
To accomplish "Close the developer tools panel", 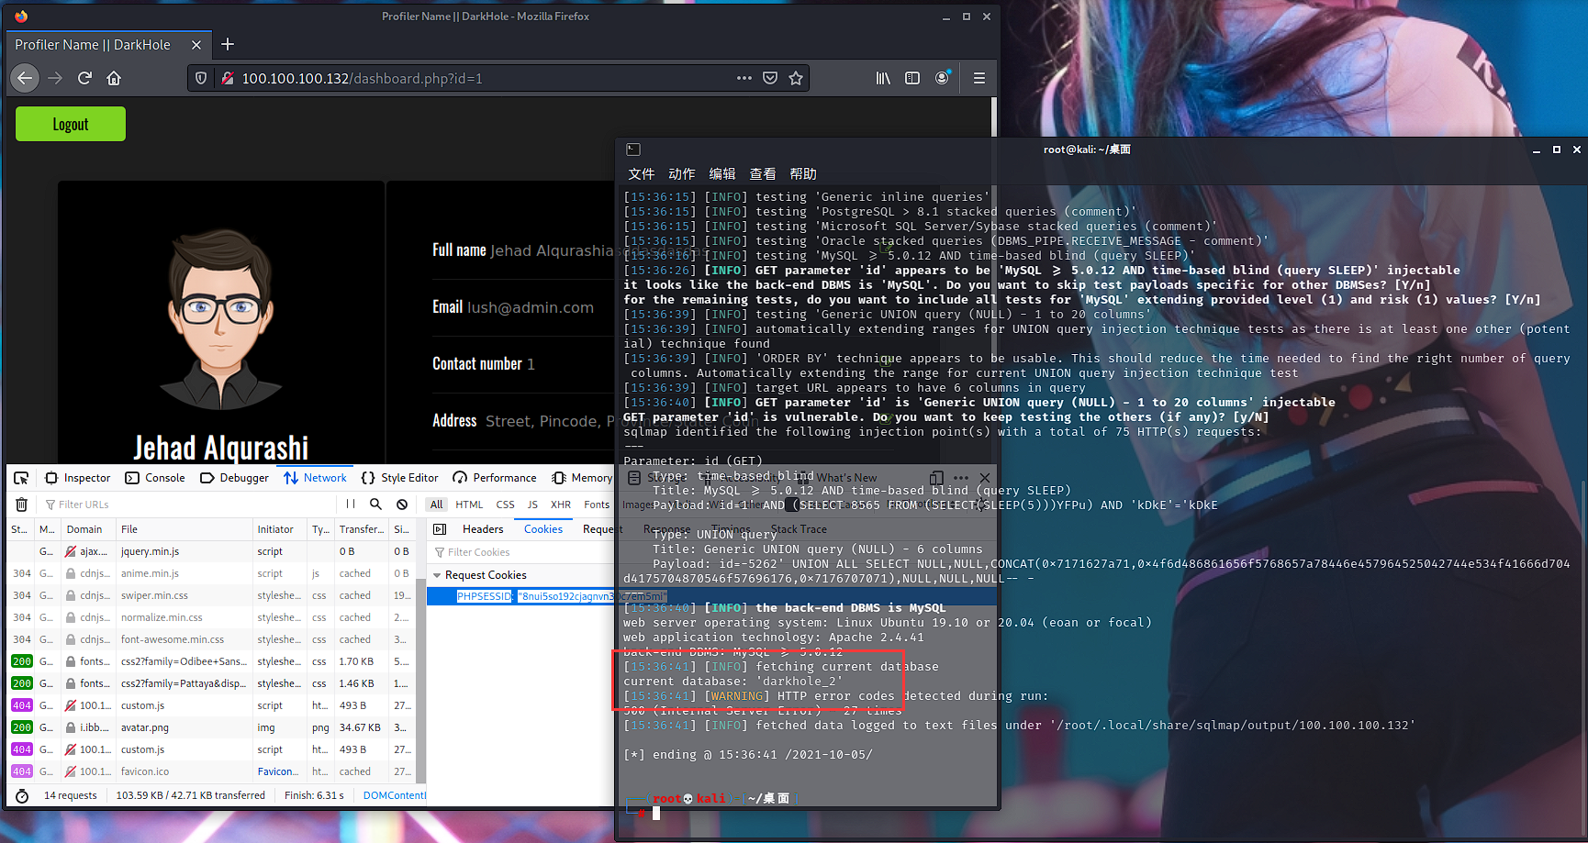I will (985, 478).
